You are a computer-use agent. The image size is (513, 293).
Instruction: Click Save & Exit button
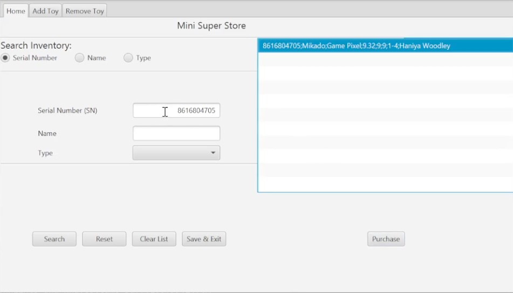coord(204,239)
